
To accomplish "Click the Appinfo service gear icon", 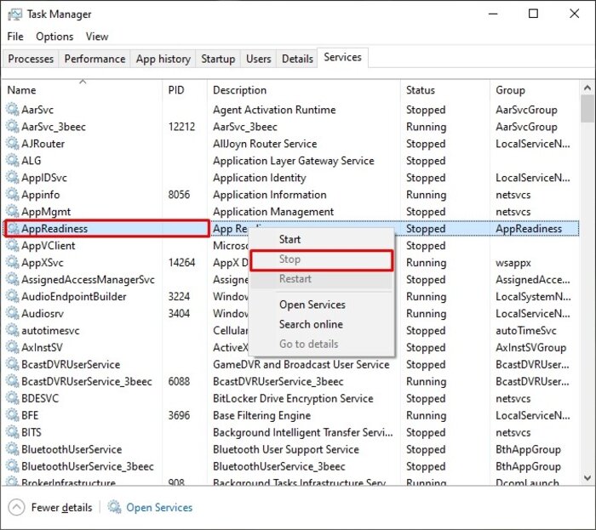I will (x=13, y=194).
